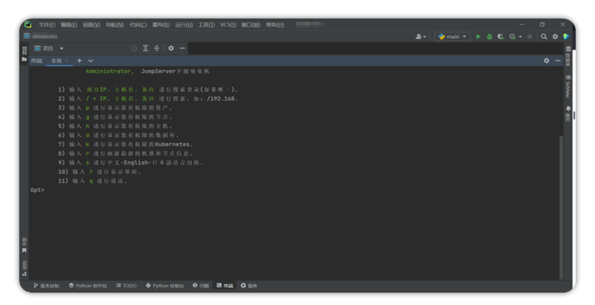Screen dimensions: 595x305
Task: Open the TODO tool window
Action: pos(126,285)
